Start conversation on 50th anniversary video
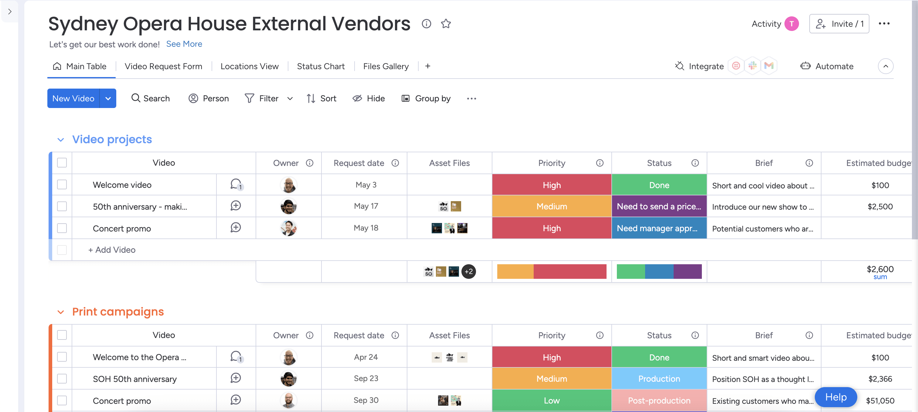Viewport: 918px width, 412px height. [x=236, y=206]
